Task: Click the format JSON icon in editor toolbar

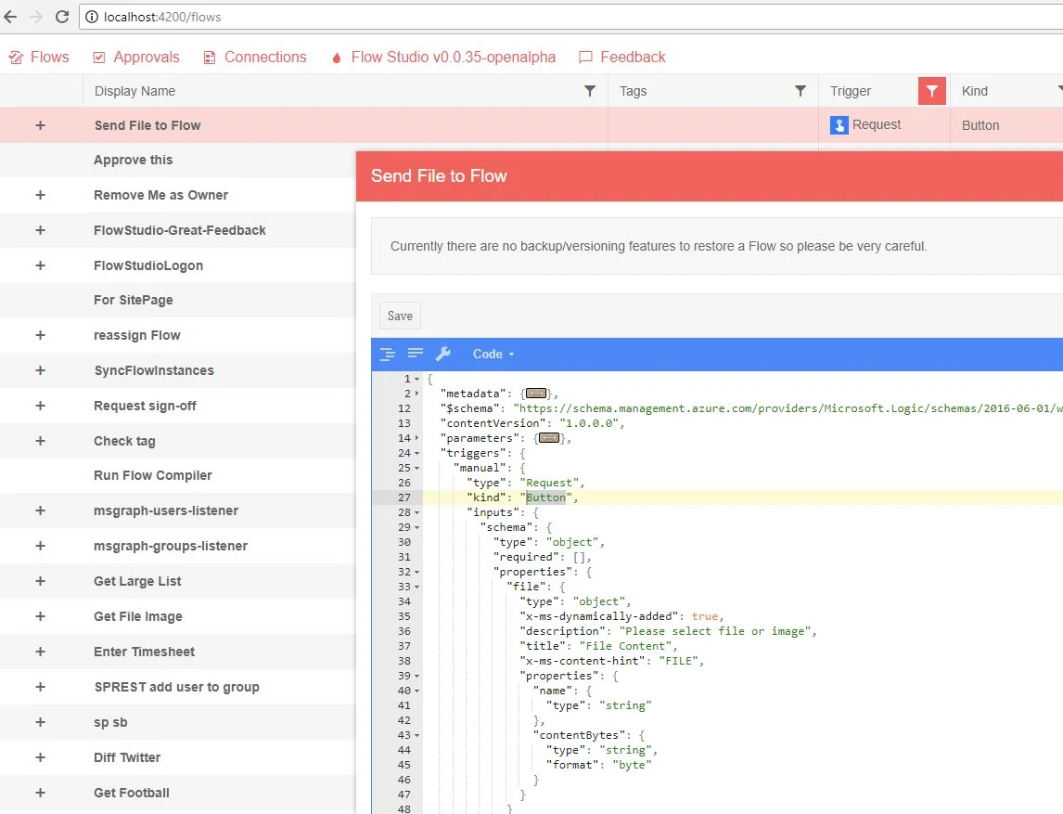Action: (388, 354)
